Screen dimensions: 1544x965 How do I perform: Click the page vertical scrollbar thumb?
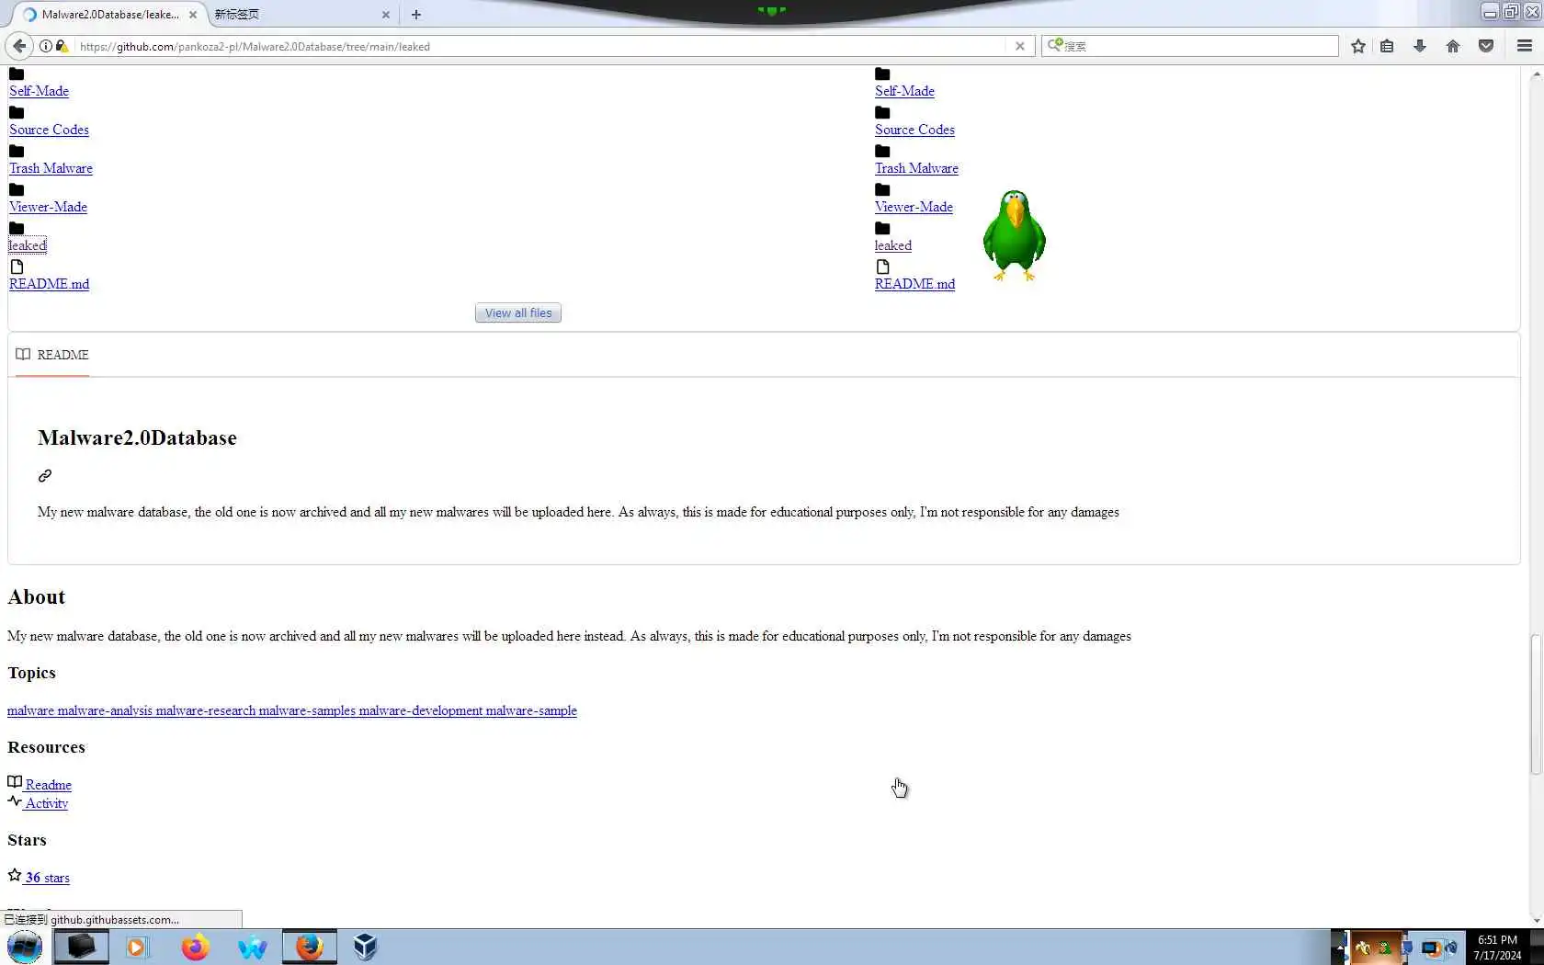[1536, 704]
